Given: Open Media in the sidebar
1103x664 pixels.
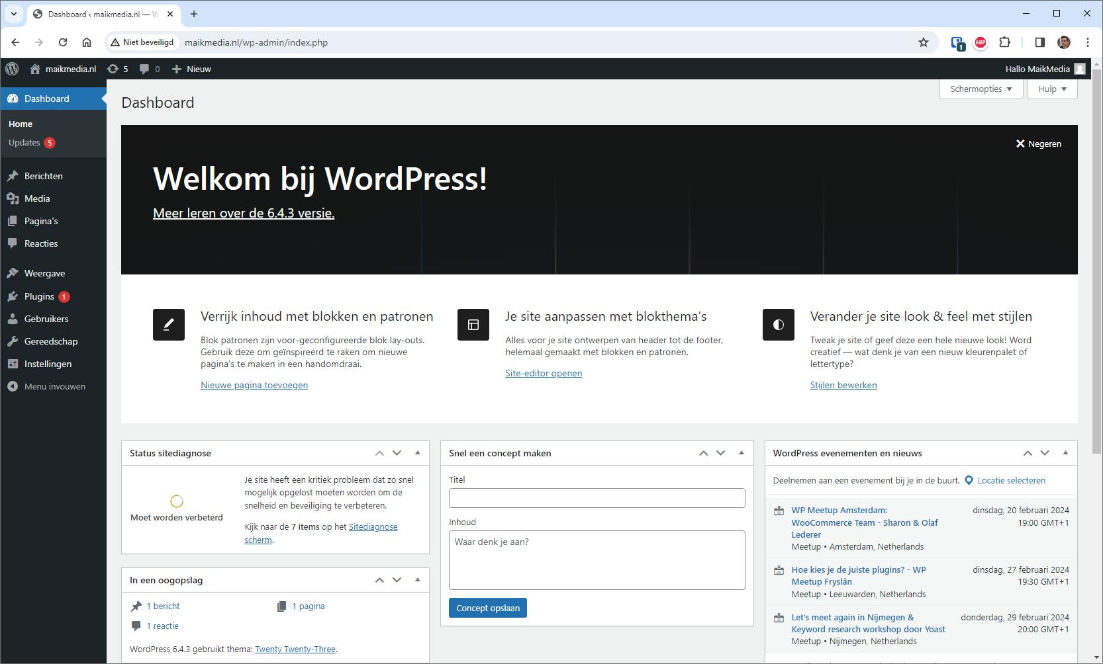Looking at the screenshot, I should click(x=37, y=198).
